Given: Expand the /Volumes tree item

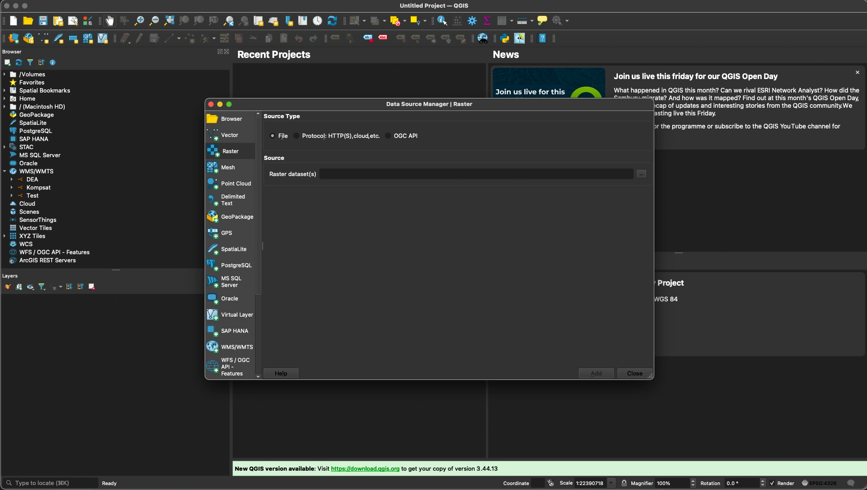Looking at the screenshot, I should click(4, 75).
